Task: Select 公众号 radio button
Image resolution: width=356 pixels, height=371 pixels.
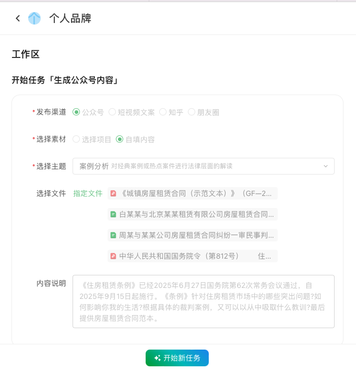Action: (76, 112)
